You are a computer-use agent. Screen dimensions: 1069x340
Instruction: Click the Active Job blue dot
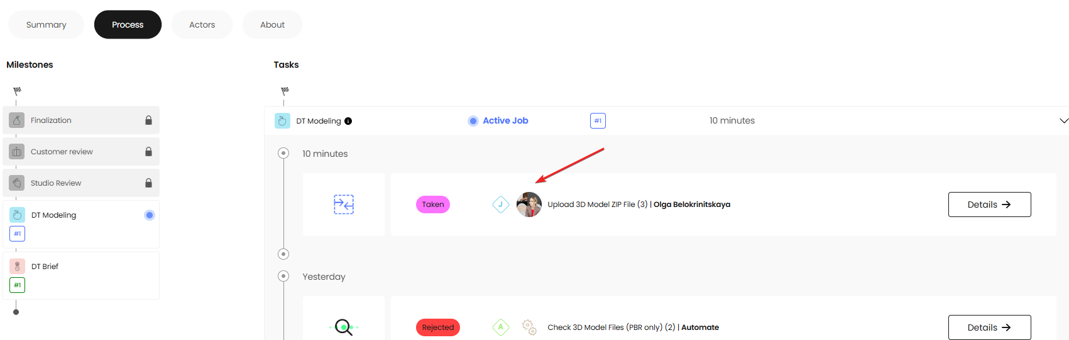click(x=473, y=121)
